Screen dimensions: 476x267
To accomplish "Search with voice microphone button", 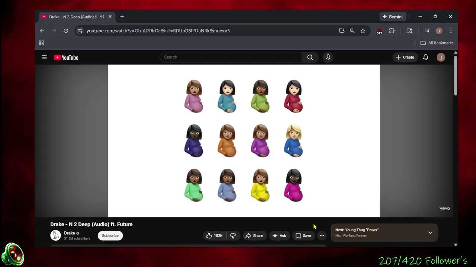I will click(328, 57).
